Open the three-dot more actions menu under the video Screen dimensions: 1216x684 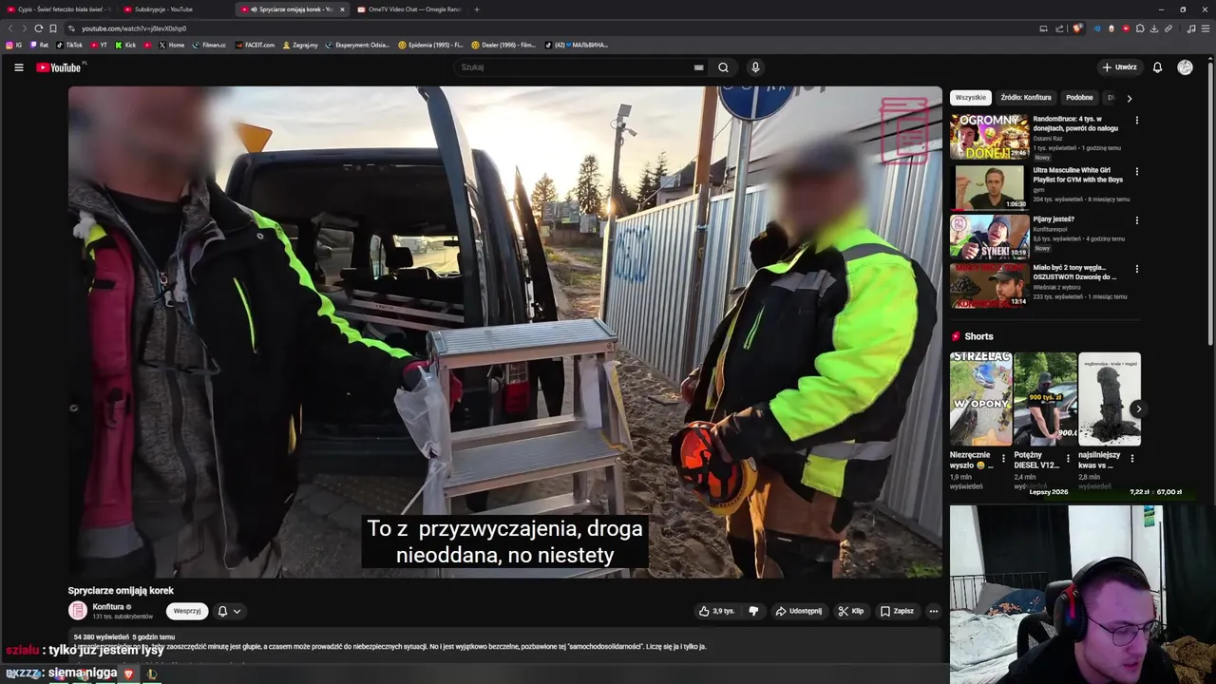click(x=934, y=611)
